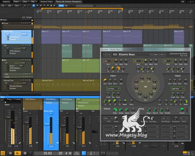Screen dimensions: 195x156
Task: Open the Project menu
Action: (17, 1)
